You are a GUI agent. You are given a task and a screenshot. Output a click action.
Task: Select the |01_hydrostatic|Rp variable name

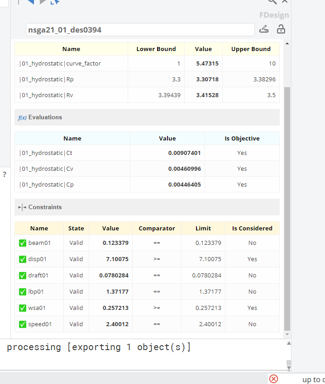[x=46, y=80]
